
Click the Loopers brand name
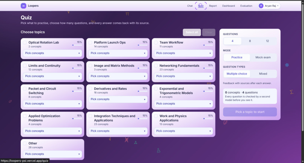coord(33,6)
